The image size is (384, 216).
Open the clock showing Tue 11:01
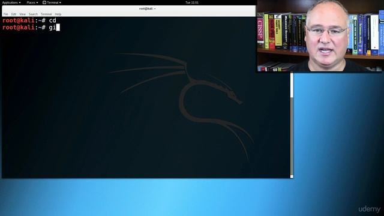pos(192,2)
